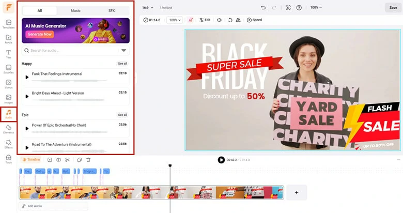Open the Speed settings
The height and width of the screenshot is (213, 403).
coord(254,20)
